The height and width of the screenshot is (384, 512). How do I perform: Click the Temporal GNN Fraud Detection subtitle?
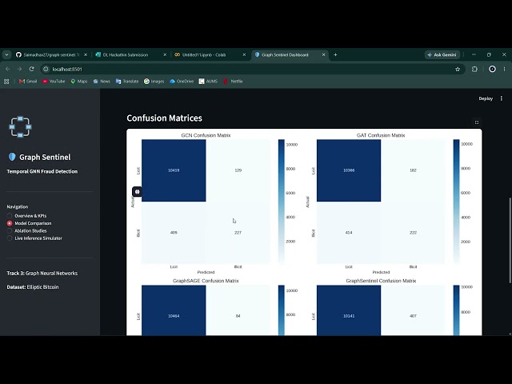pyautogui.click(x=42, y=171)
